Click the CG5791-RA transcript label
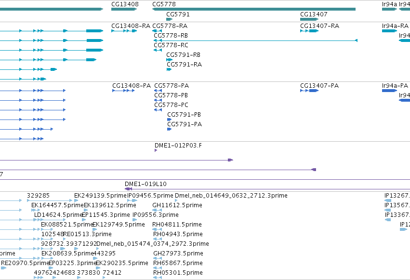 click(x=184, y=65)
